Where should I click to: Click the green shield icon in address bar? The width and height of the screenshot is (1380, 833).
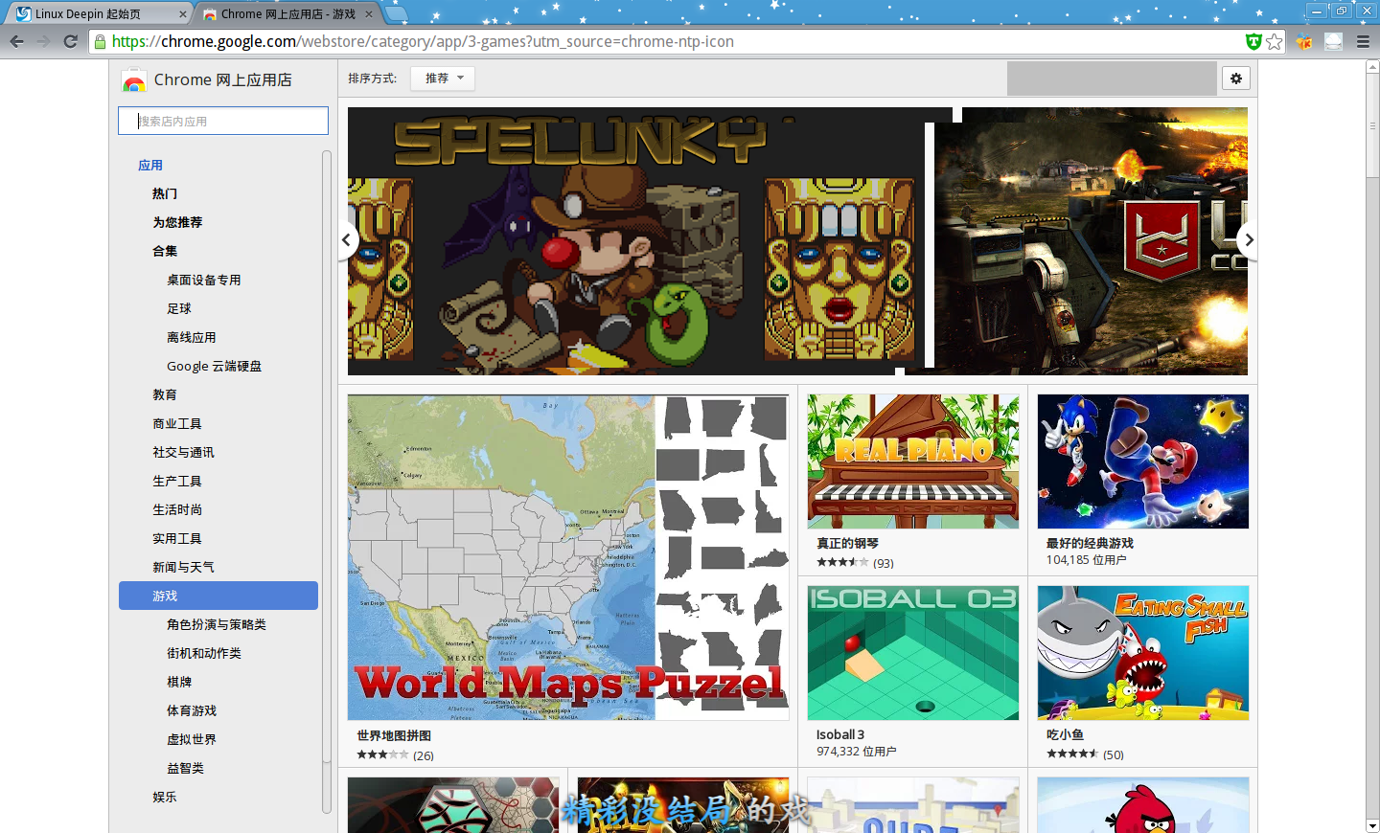coord(1253,41)
